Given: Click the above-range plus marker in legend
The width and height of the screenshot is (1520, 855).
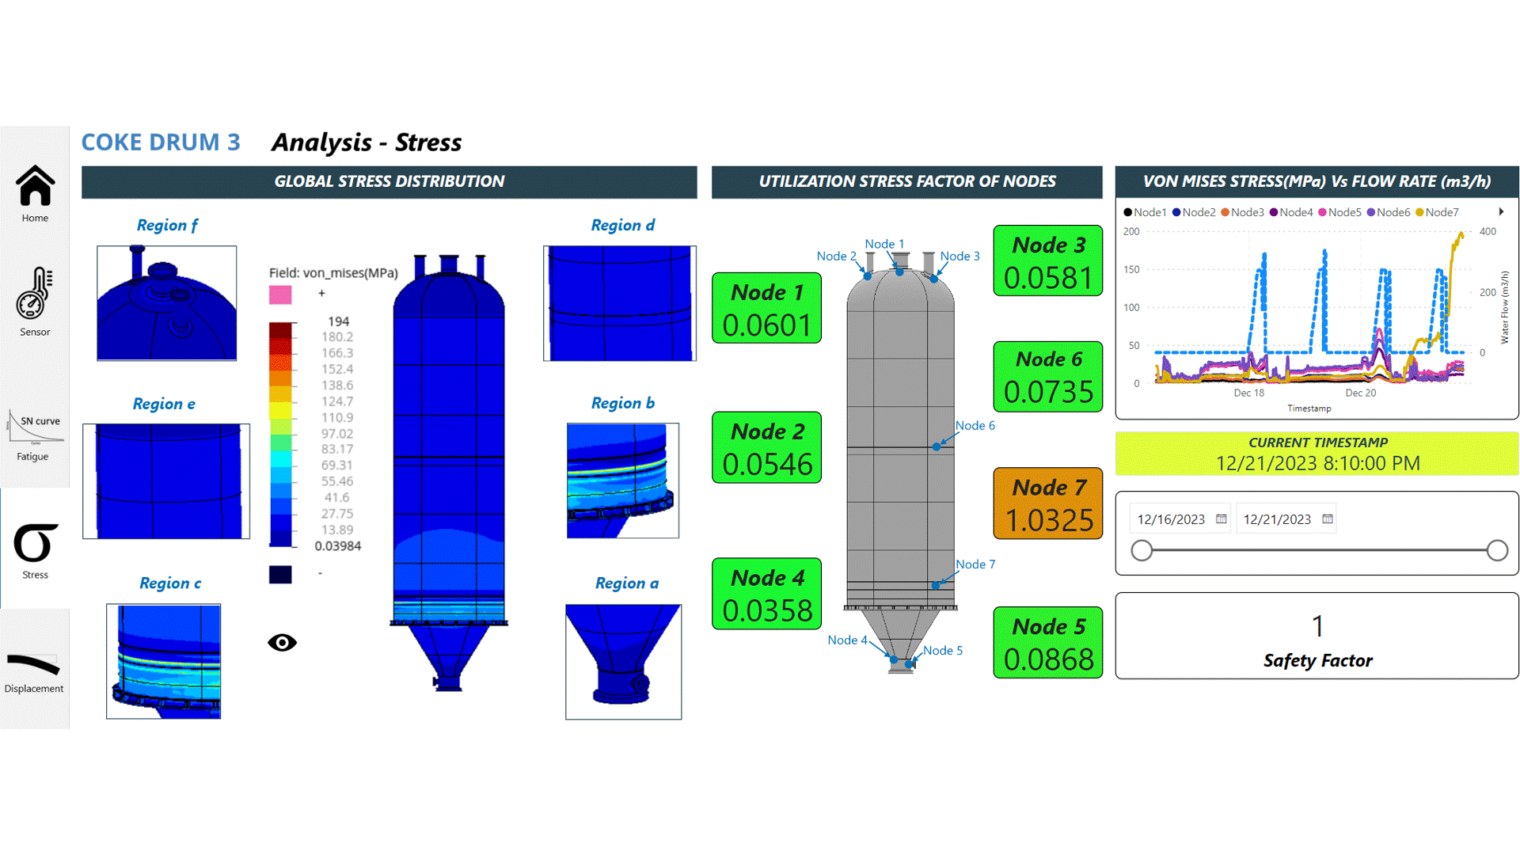Looking at the screenshot, I should (x=321, y=294).
